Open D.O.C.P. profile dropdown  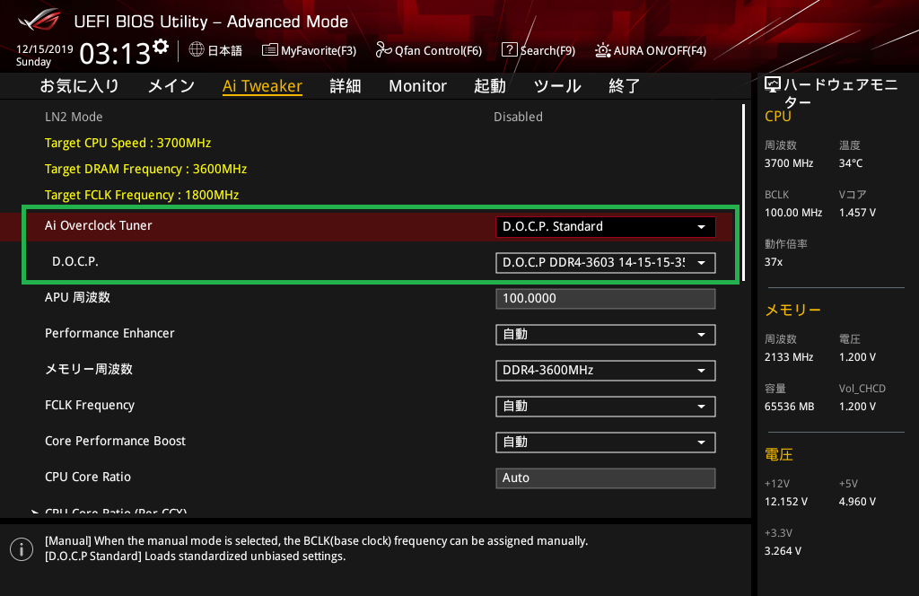click(x=606, y=262)
